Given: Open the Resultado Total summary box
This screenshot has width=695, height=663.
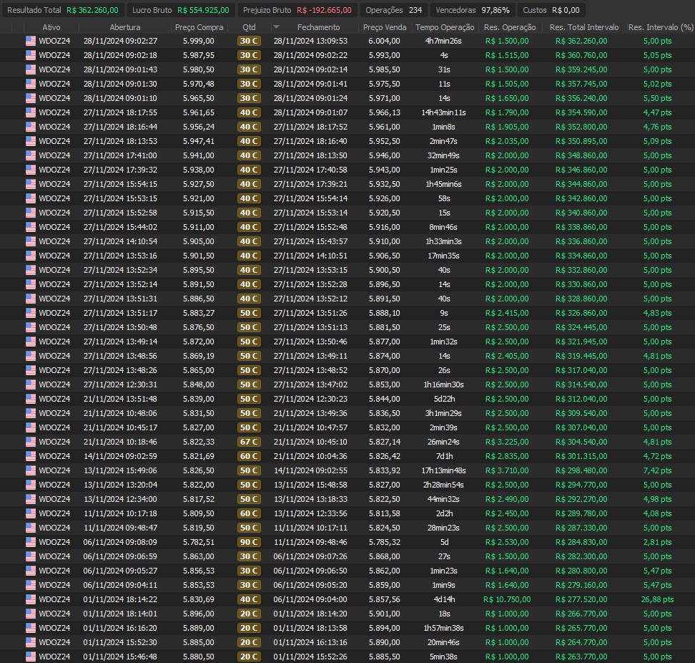Looking at the screenshot, I should (63, 10).
